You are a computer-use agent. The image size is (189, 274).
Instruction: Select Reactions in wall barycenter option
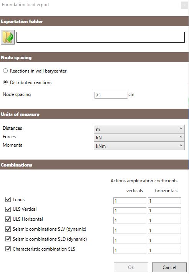pyautogui.click(x=5, y=71)
